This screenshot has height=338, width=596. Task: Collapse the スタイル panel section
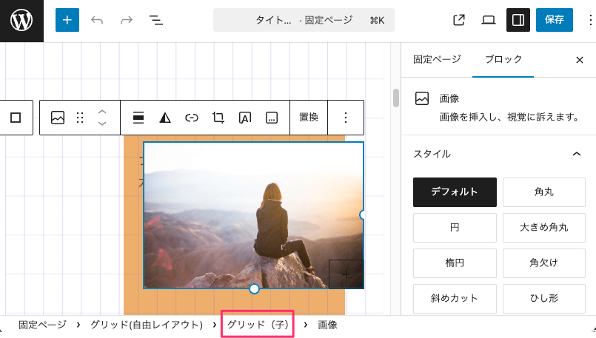[x=577, y=154]
